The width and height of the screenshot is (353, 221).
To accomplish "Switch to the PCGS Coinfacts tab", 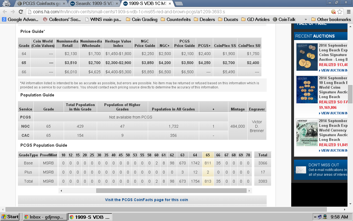I will click(41, 4).
